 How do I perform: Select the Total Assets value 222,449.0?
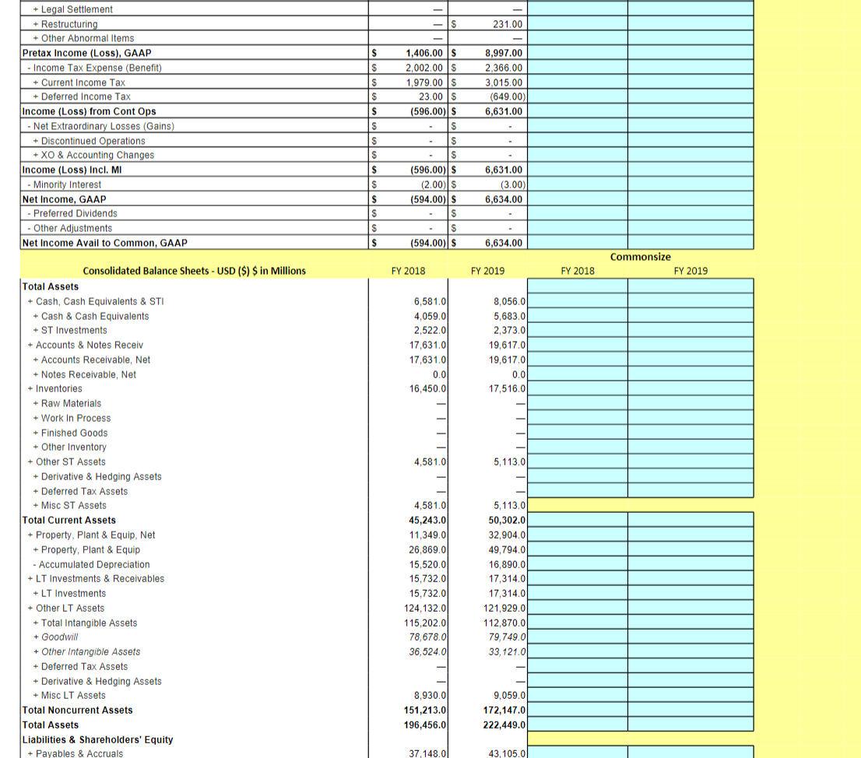pos(504,725)
